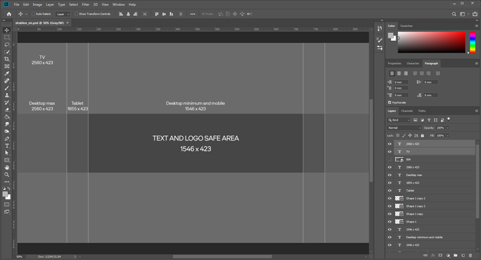The height and width of the screenshot is (260, 481).
Task: Select the Clone Stamp tool
Action: click(7, 95)
